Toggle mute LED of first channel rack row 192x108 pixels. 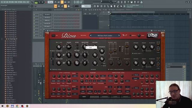[34, 15]
